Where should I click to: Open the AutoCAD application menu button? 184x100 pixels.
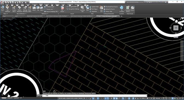point(2,2)
